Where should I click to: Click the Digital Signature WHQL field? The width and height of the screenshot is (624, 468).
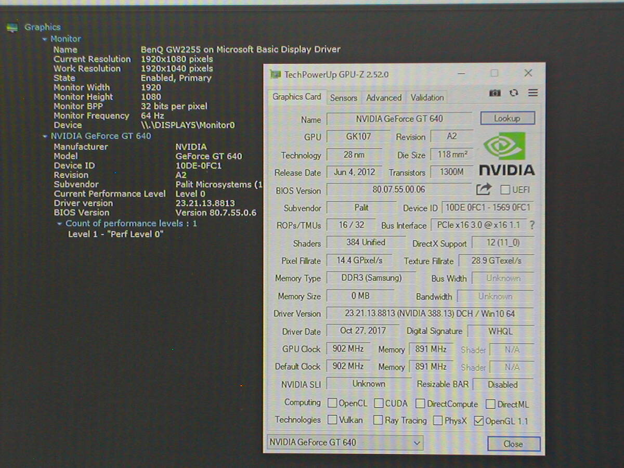tap(501, 331)
